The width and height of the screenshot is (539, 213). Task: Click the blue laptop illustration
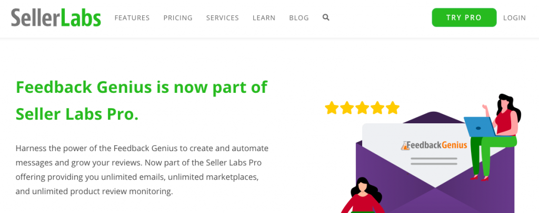(479, 126)
